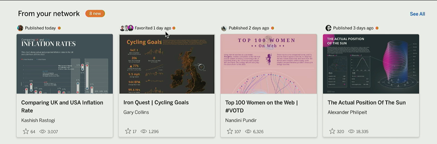
Task: Click the views eye icon showing 3,007
Action: pos(42,131)
